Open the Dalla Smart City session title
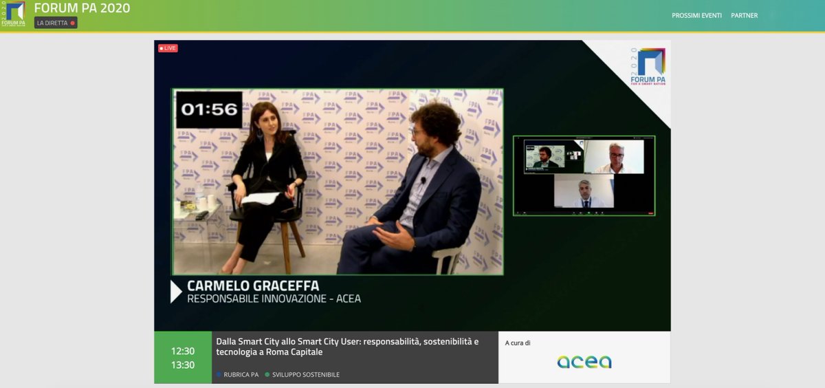Image resolution: width=825 pixels, height=388 pixels. tap(348, 346)
